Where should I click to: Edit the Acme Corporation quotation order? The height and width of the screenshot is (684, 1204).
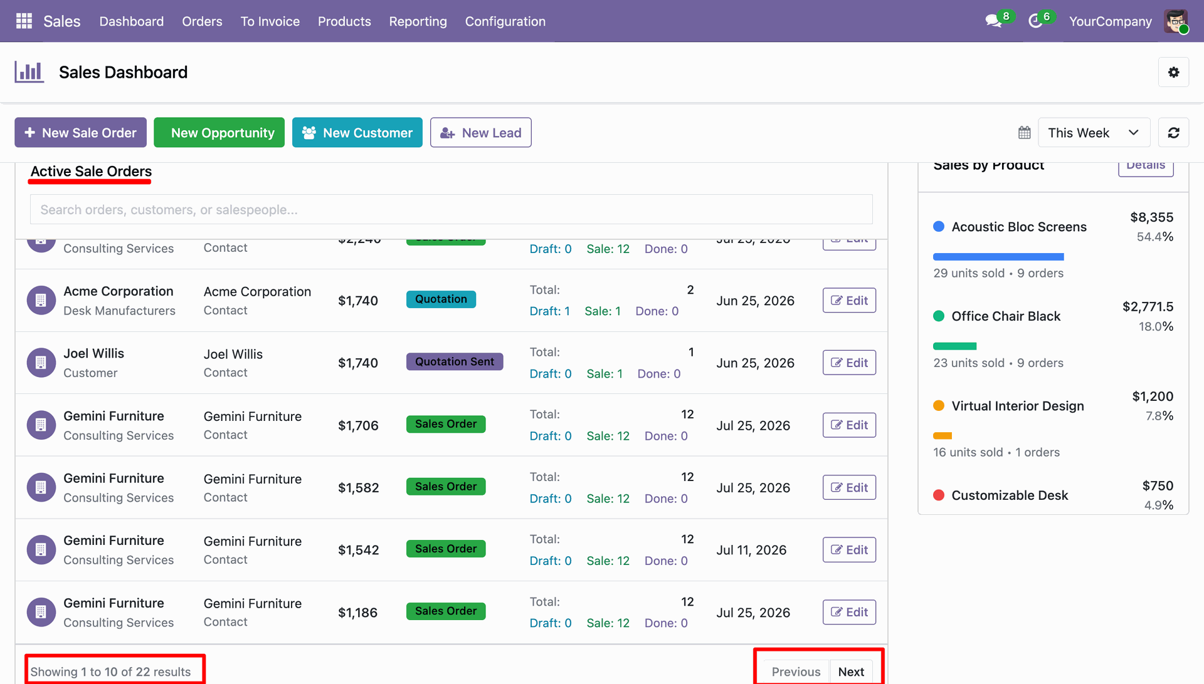pos(849,301)
